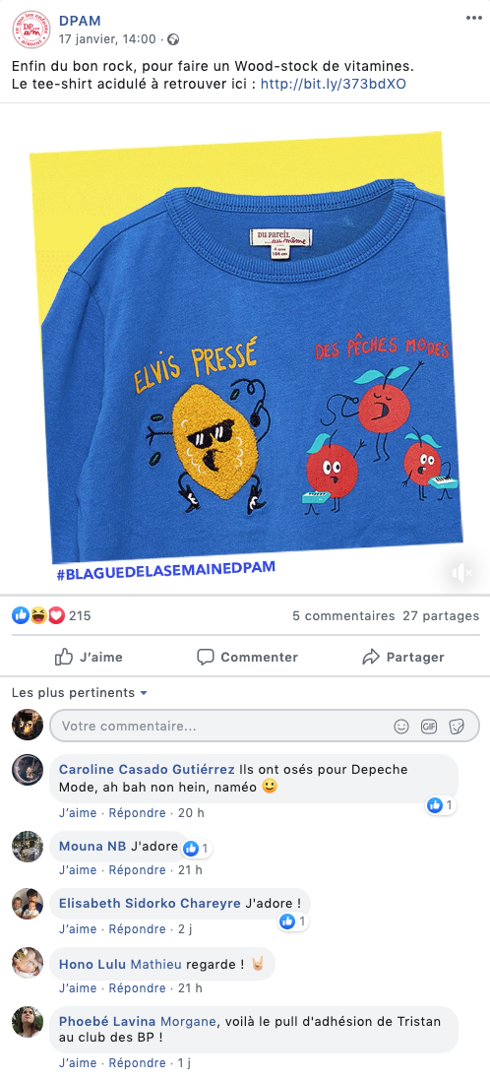Screen dimensions: 490x1079
Task: Open the post options three-dot menu
Action: tap(473, 18)
